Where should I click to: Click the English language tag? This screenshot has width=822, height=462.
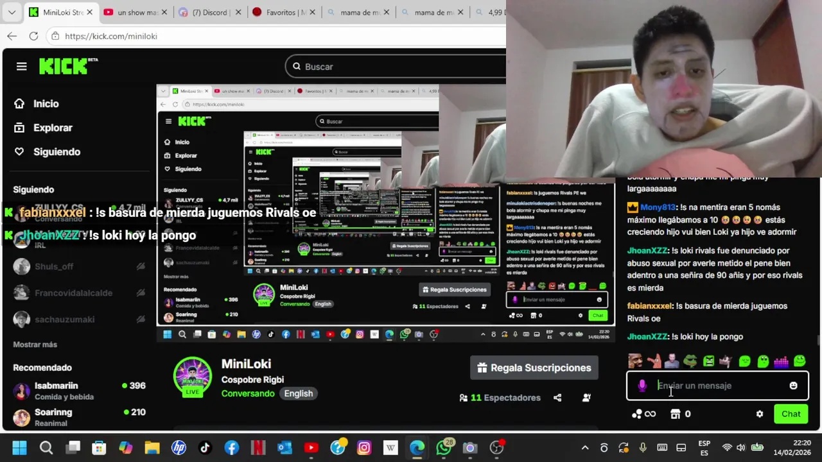(299, 393)
